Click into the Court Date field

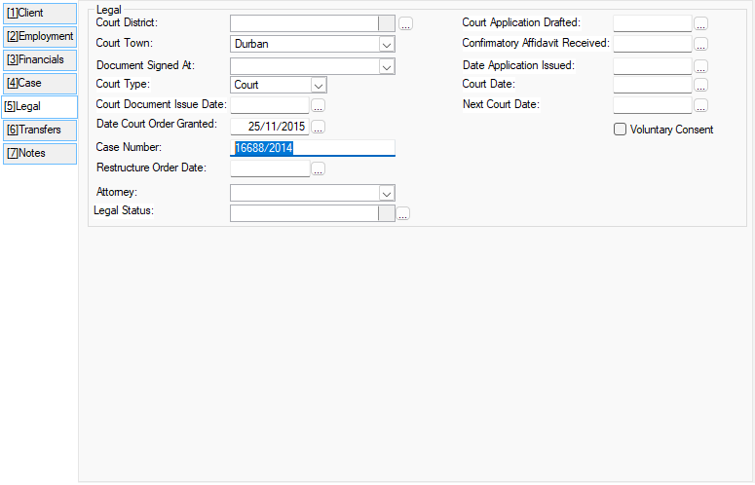[652, 86]
